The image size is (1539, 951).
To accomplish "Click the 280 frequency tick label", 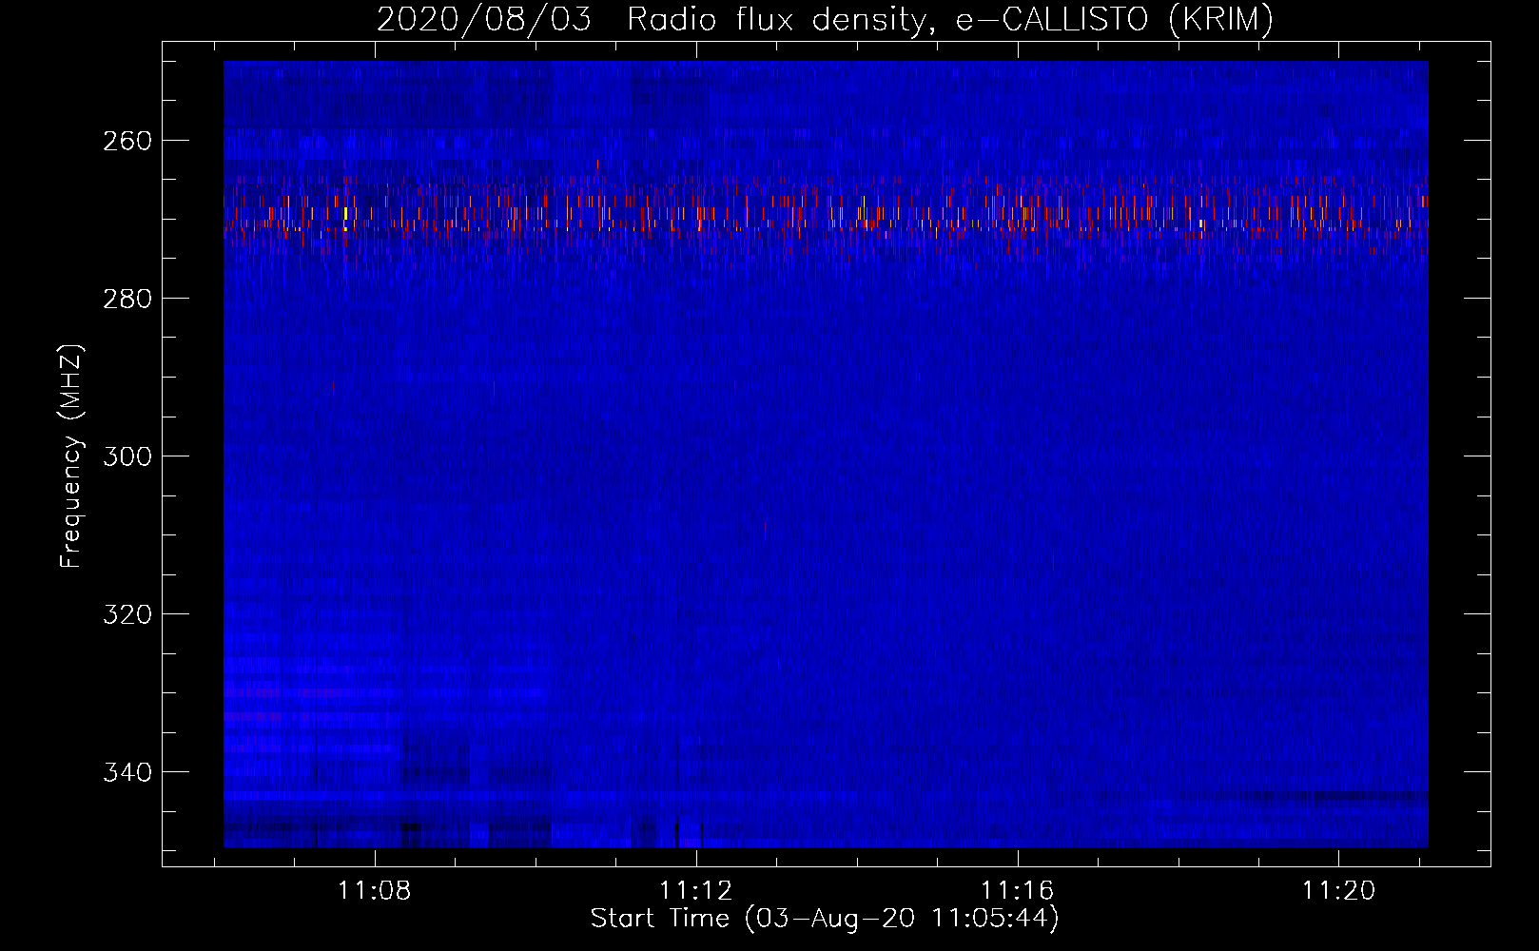I will [127, 299].
